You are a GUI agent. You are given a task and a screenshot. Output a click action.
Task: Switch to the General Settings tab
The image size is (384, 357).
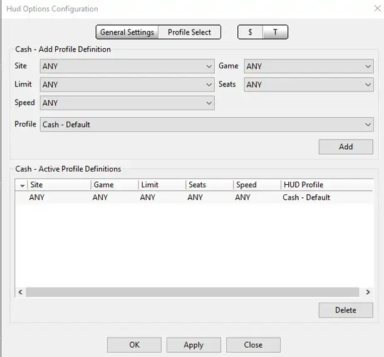tap(127, 32)
